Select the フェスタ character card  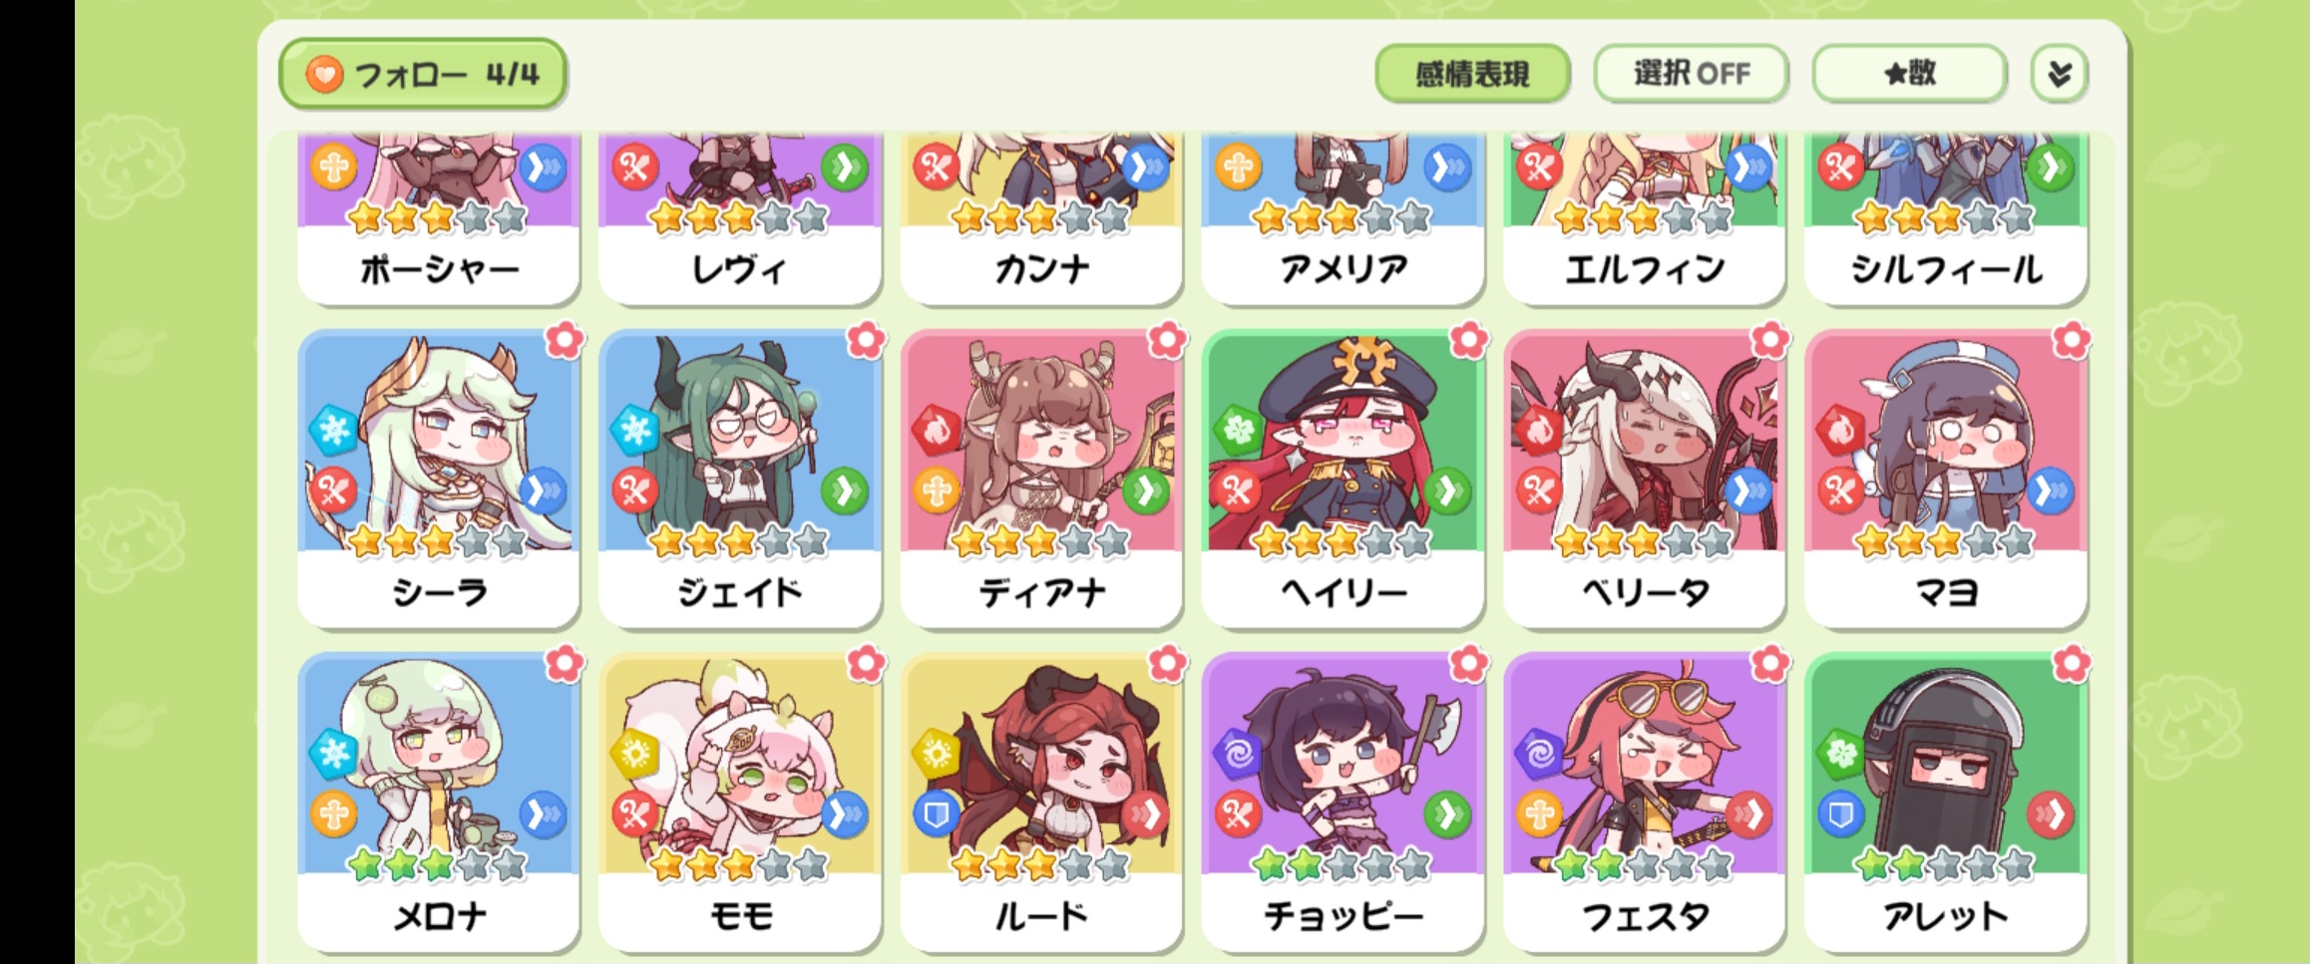coord(1645,801)
